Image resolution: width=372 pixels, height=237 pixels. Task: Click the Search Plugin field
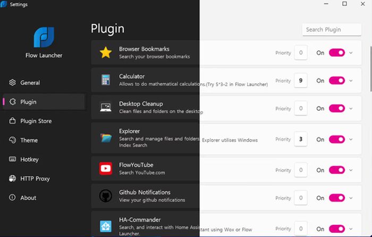332,30
